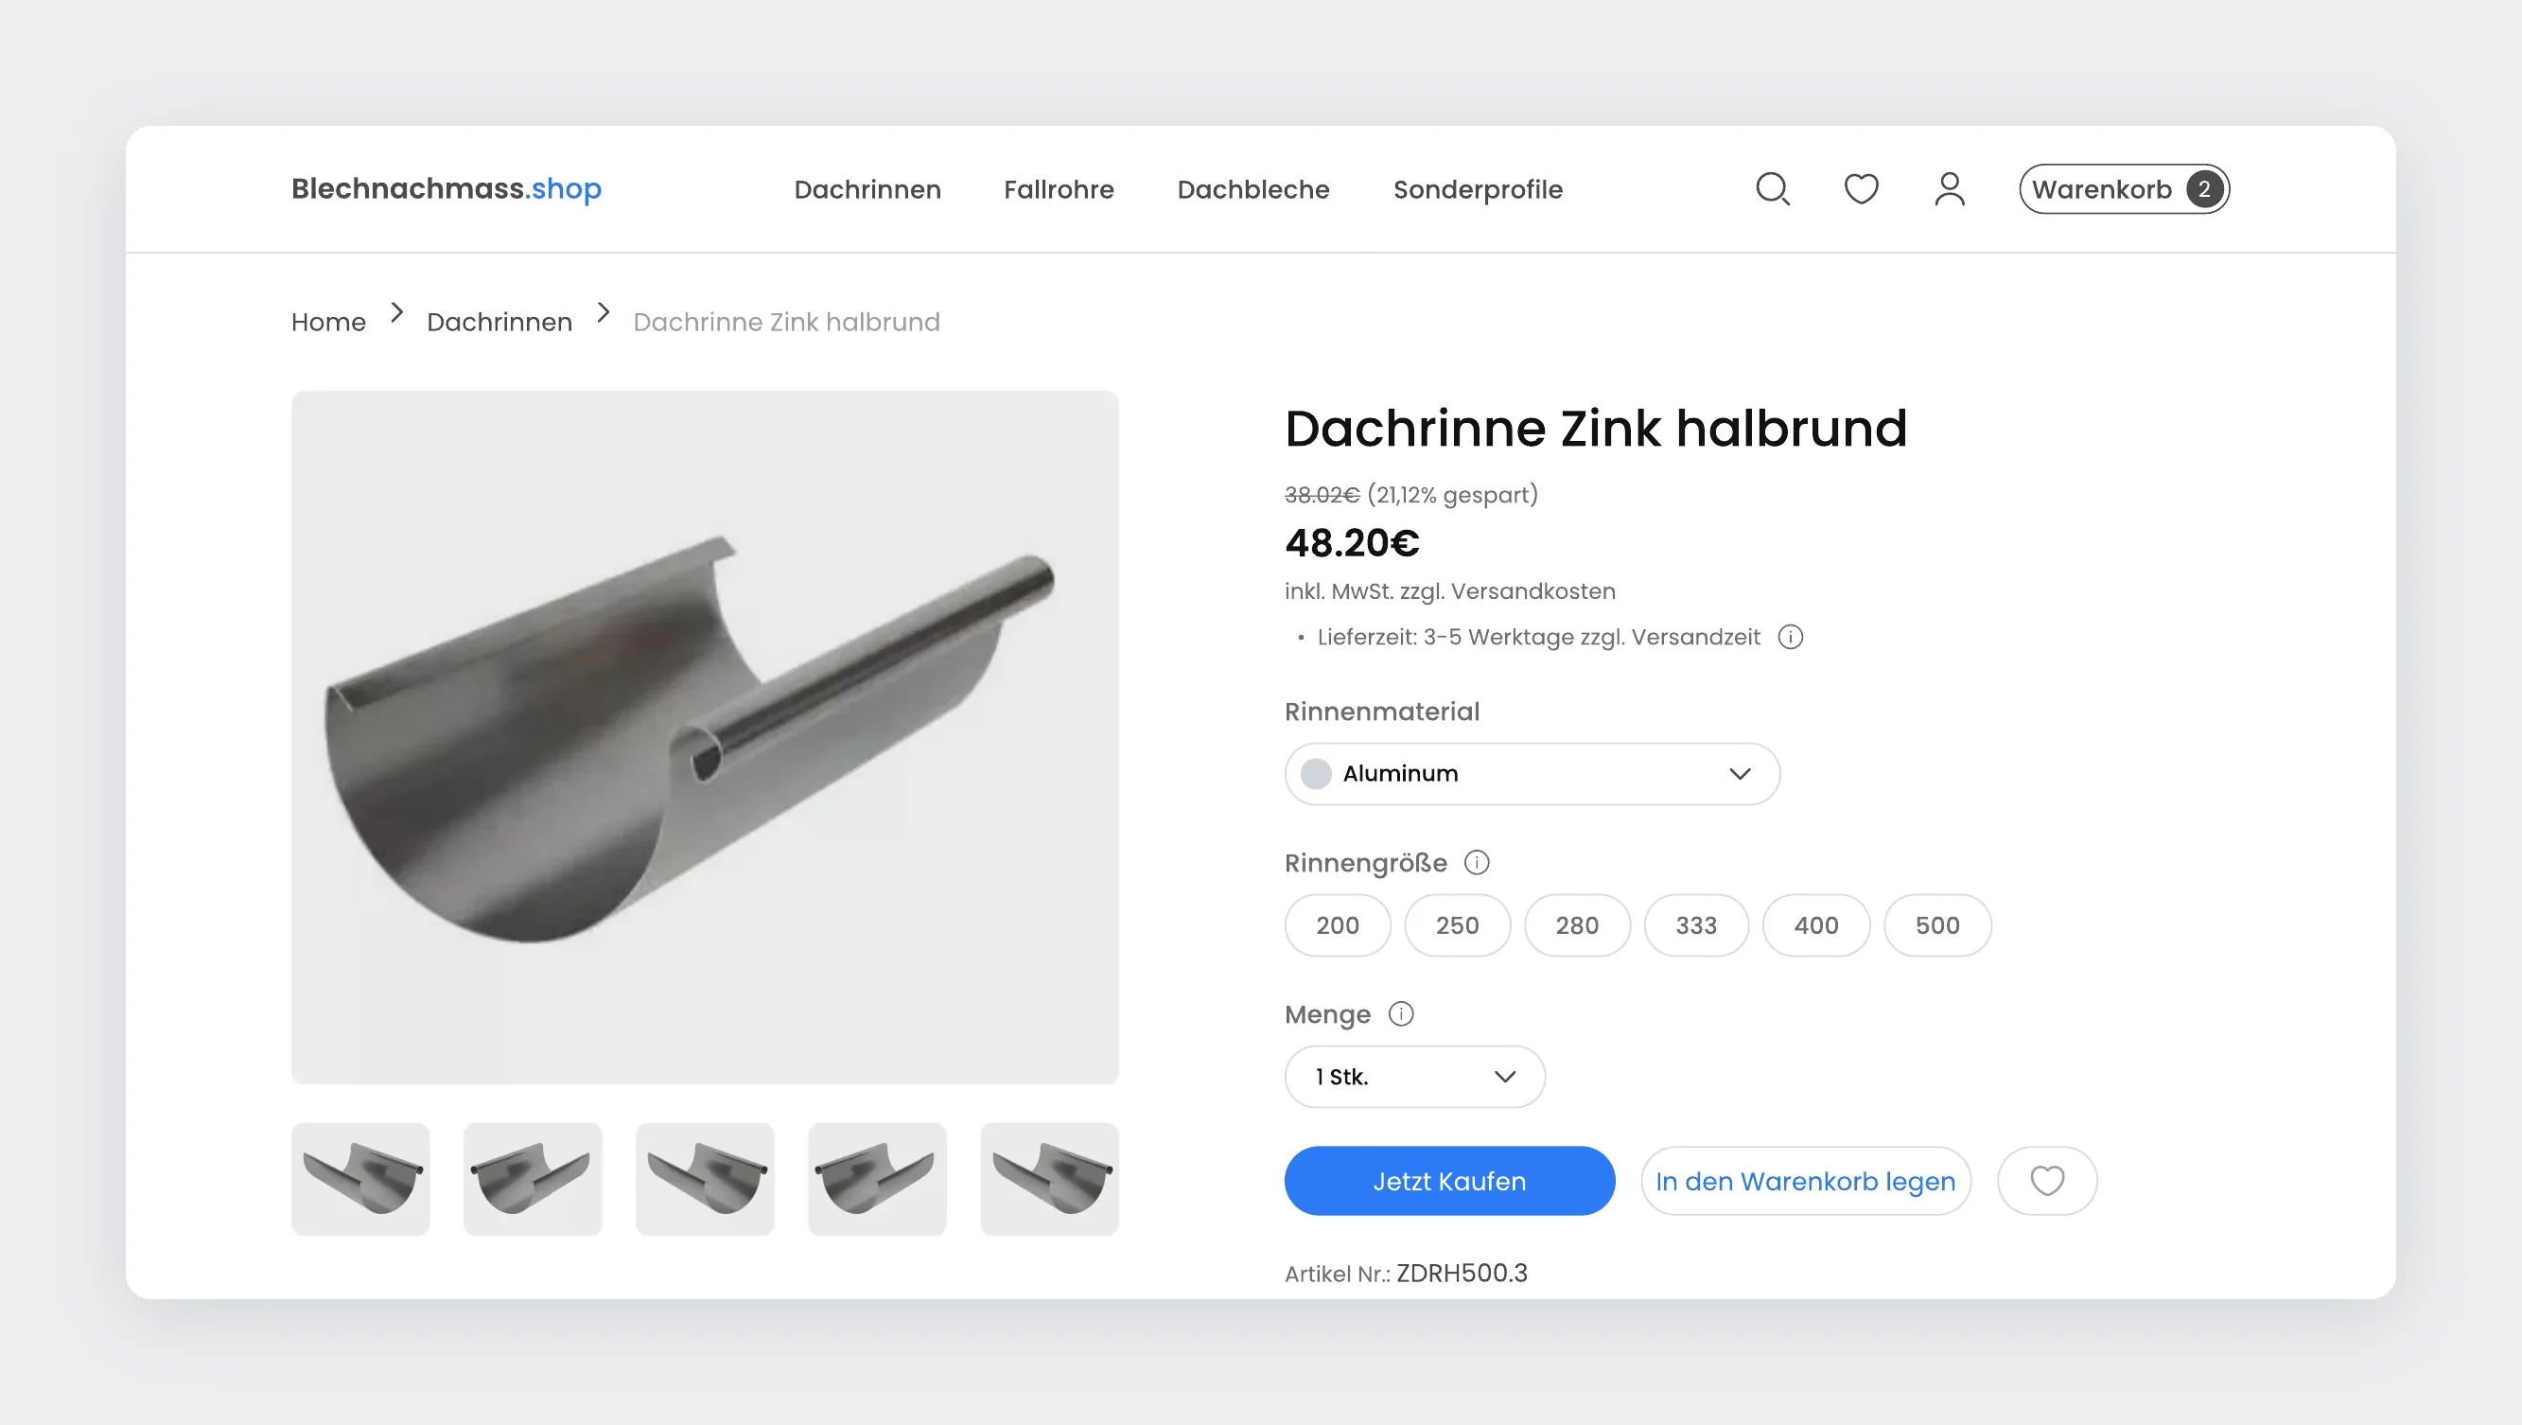Select Rinnengröße 250
This screenshot has height=1425, width=2522.
[x=1457, y=925]
